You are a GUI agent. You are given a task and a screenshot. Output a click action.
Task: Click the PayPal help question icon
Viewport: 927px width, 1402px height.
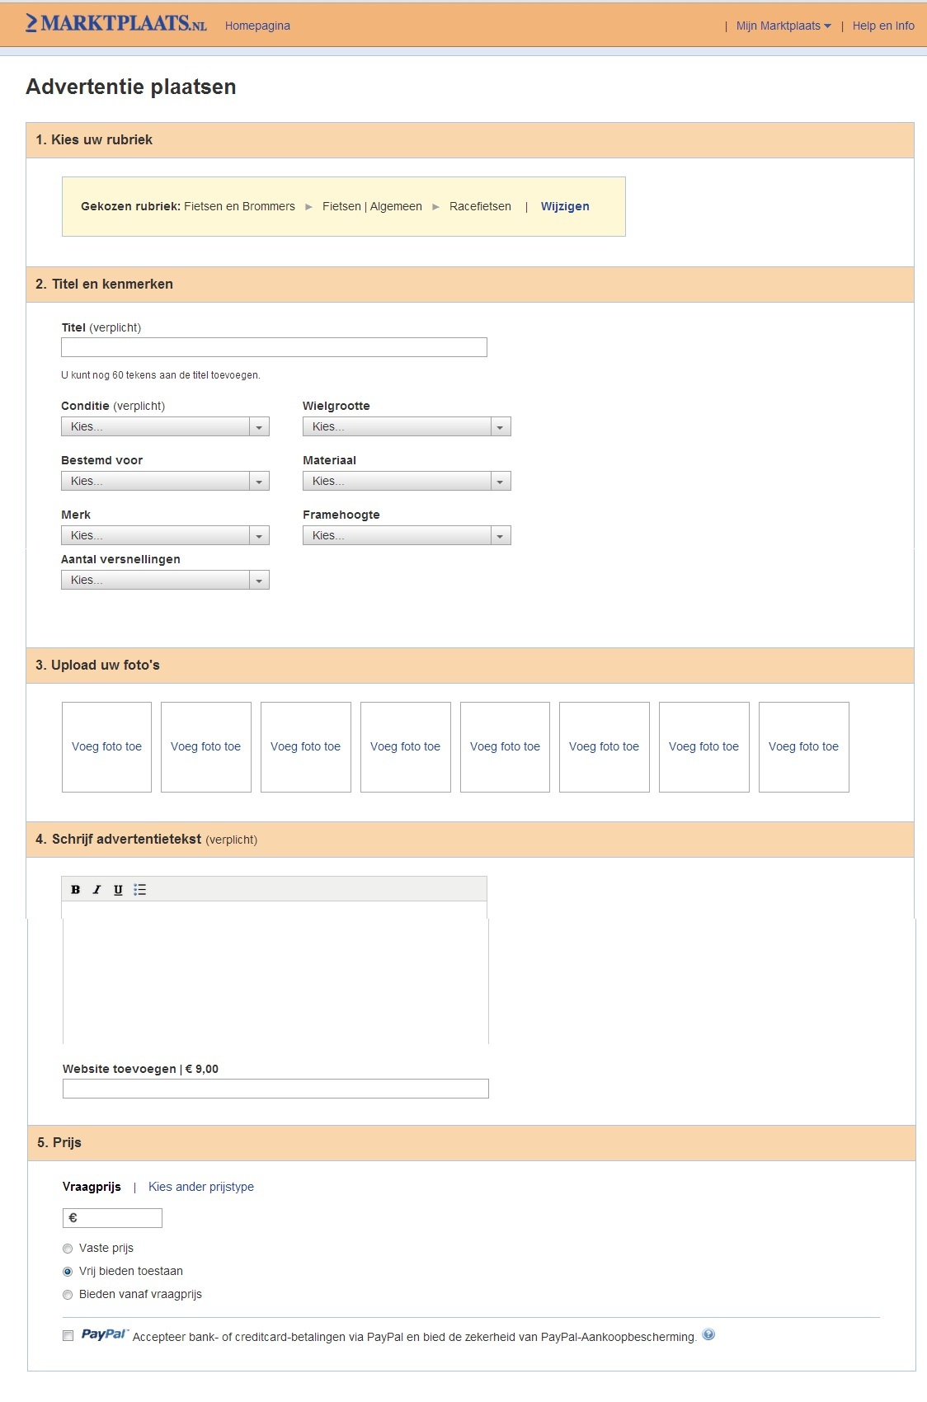tap(708, 1334)
